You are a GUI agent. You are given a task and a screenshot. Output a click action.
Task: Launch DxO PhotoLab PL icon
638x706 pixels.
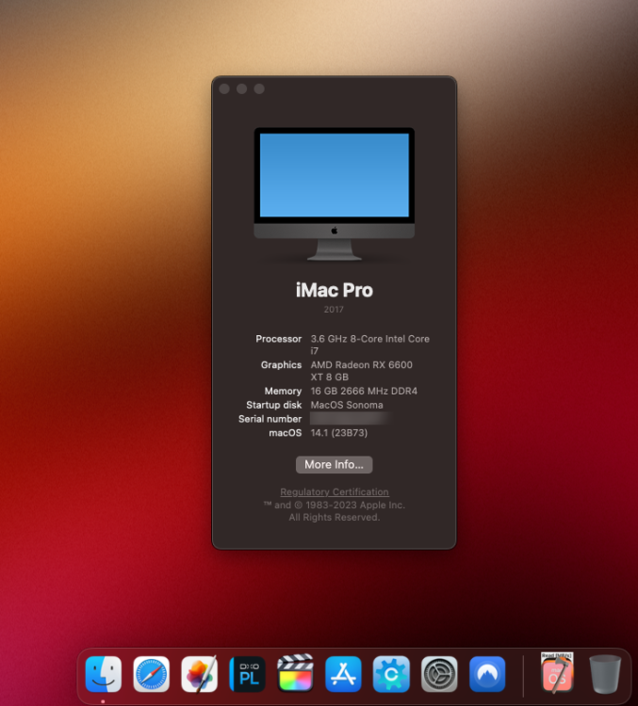click(x=247, y=674)
